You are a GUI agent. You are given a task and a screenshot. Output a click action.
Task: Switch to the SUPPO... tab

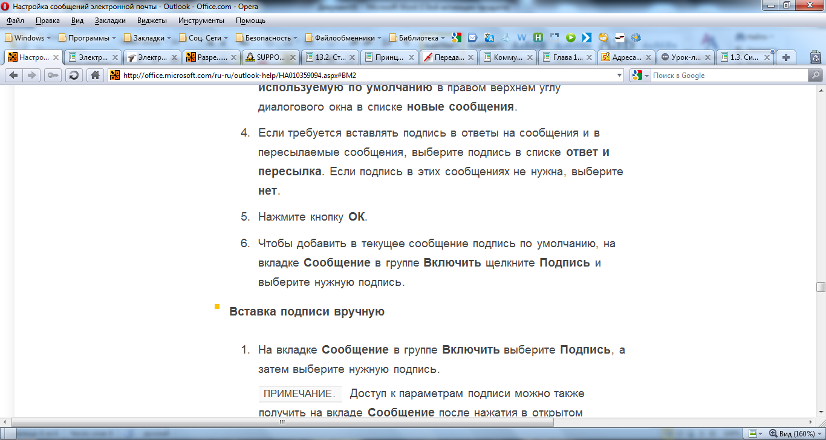[270, 57]
